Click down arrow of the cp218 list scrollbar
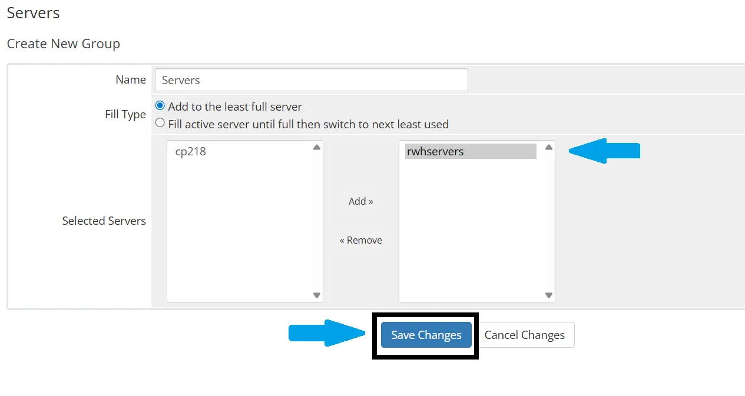Viewport: 745px width, 396px height. [317, 295]
